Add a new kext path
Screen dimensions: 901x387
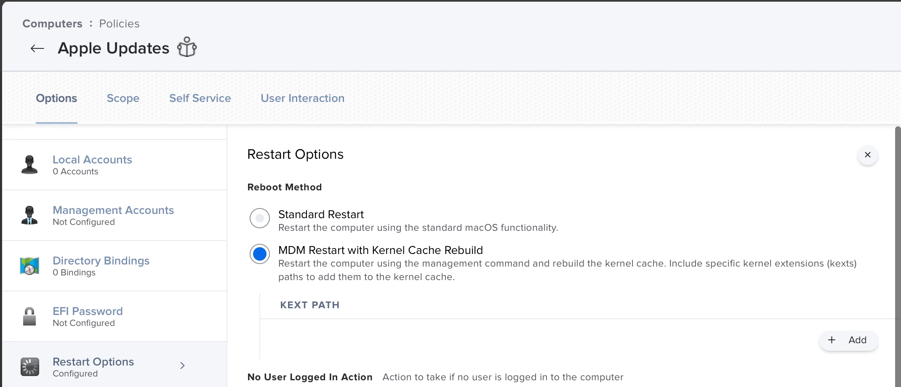848,340
